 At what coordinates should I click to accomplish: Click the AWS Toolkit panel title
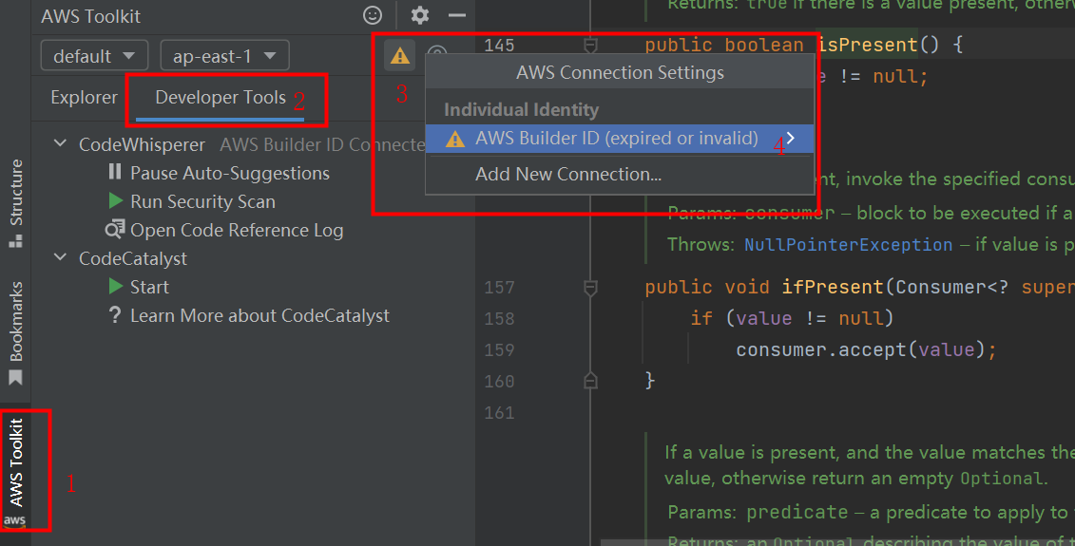[x=90, y=16]
